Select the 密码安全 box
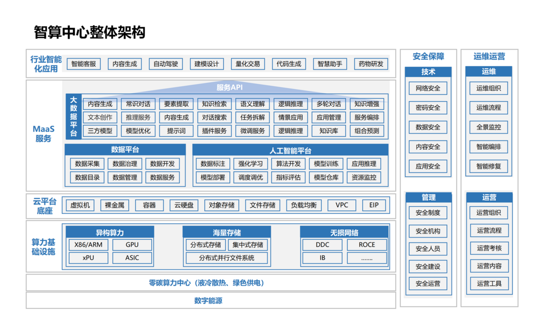 (428, 108)
